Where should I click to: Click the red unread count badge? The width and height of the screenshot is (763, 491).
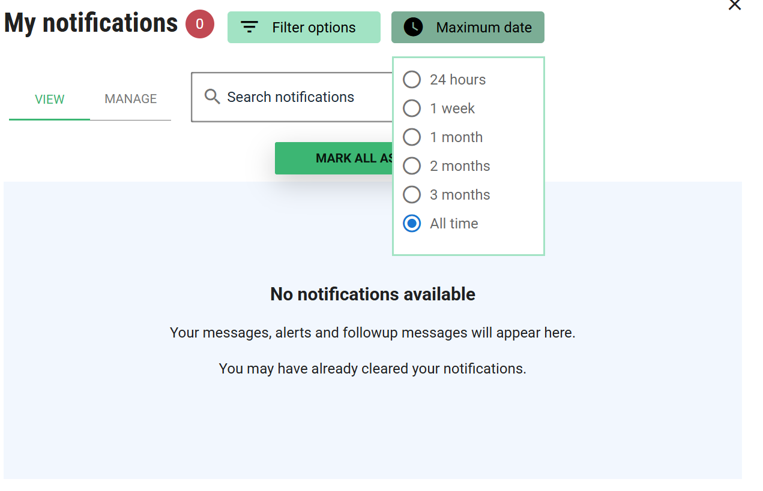tap(200, 25)
